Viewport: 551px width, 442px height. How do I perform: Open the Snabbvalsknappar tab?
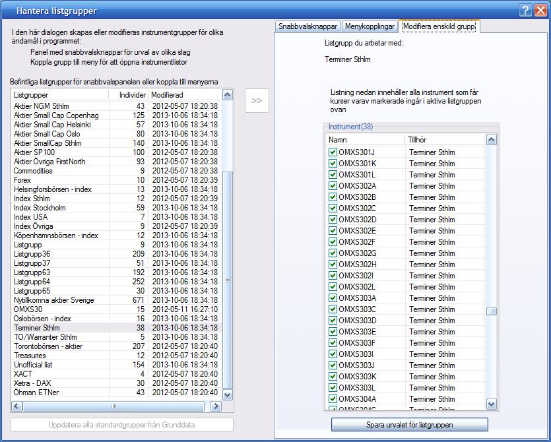pyautogui.click(x=308, y=26)
